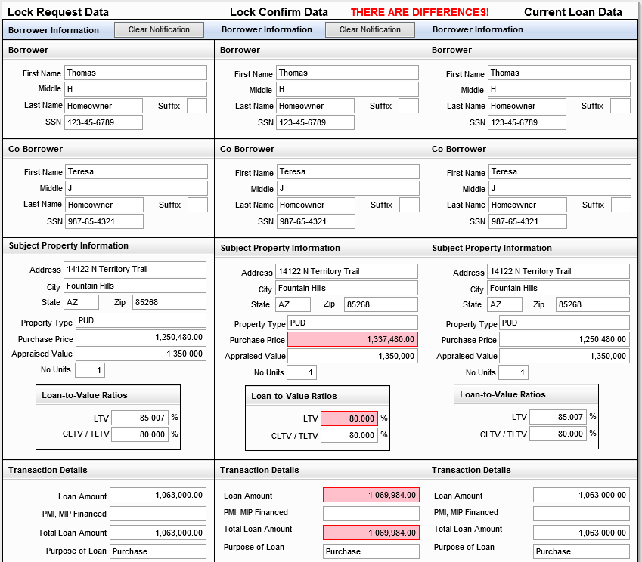Select Zip field in Lock Confirm Data
The height and width of the screenshot is (562, 642).
(x=381, y=304)
